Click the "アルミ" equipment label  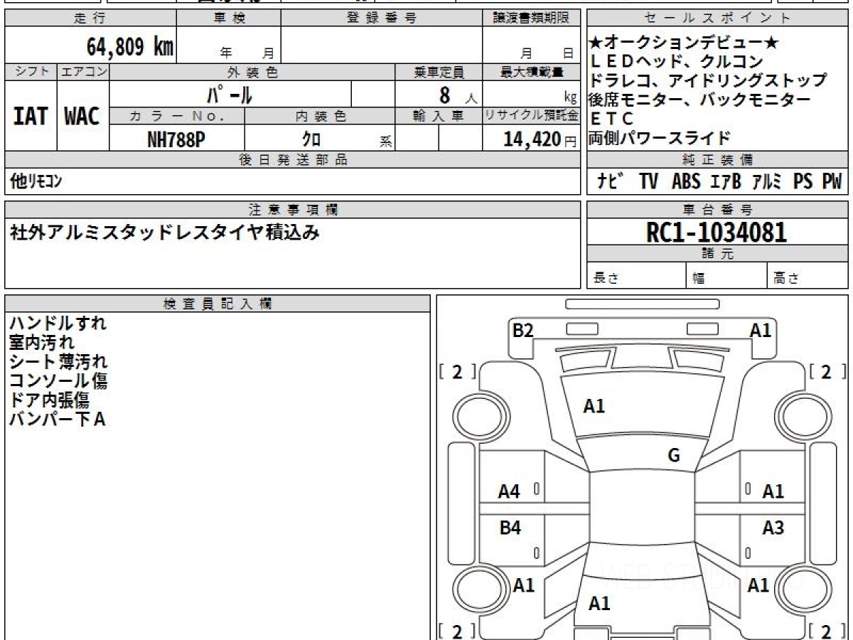(x=768, y=181)
